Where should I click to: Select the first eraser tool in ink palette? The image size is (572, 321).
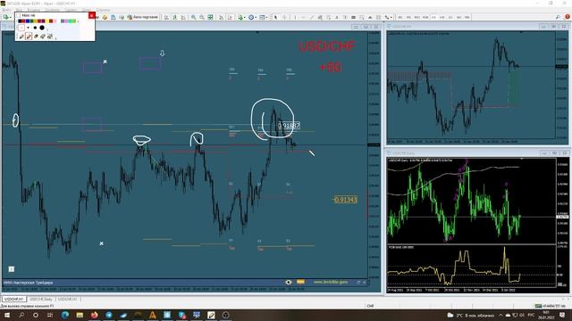tap(36, 36)
